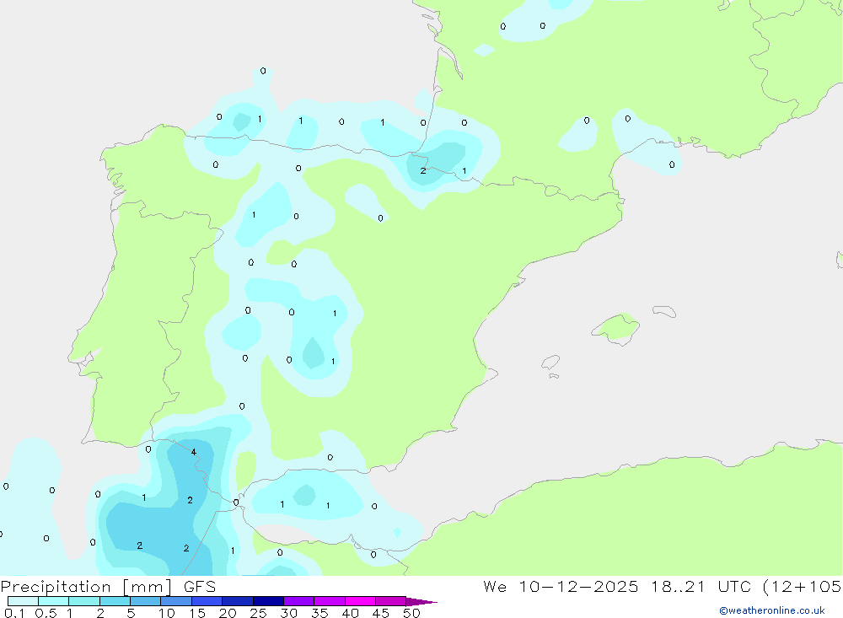Click the 45–50 mm dark magenta legend segment
The image size is (843, 618).
(391, 601)
